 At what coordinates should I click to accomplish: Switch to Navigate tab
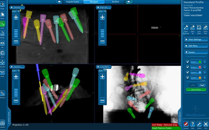pos(94,2)
